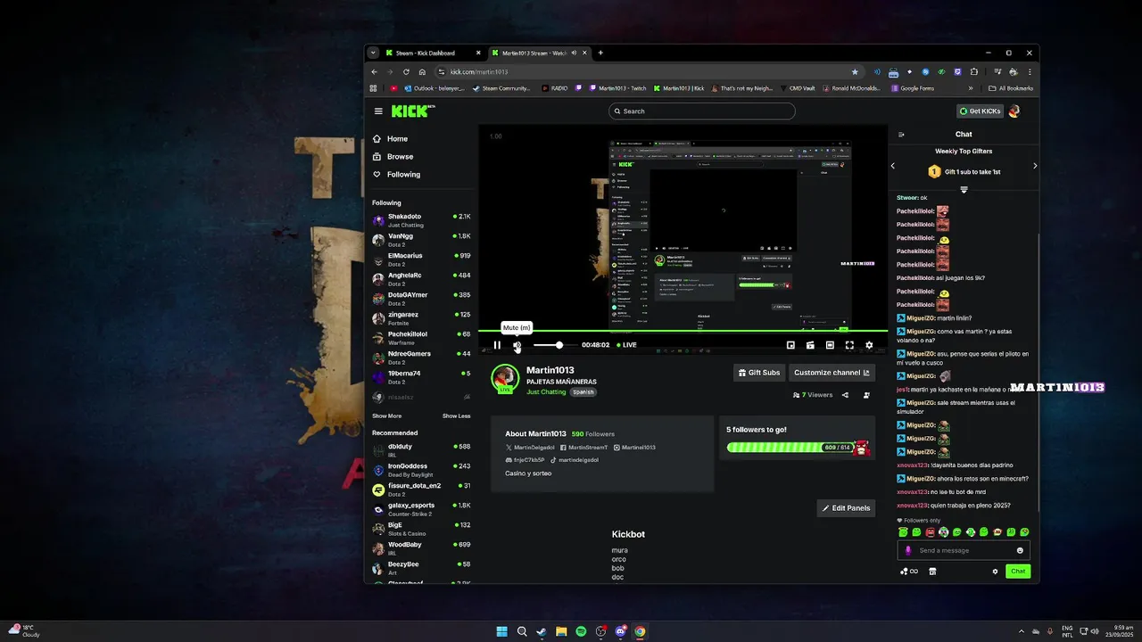This screenshot has height=642, width=1142.
Task: Open the Windows Start menu
Action: [x=502, y=631]
